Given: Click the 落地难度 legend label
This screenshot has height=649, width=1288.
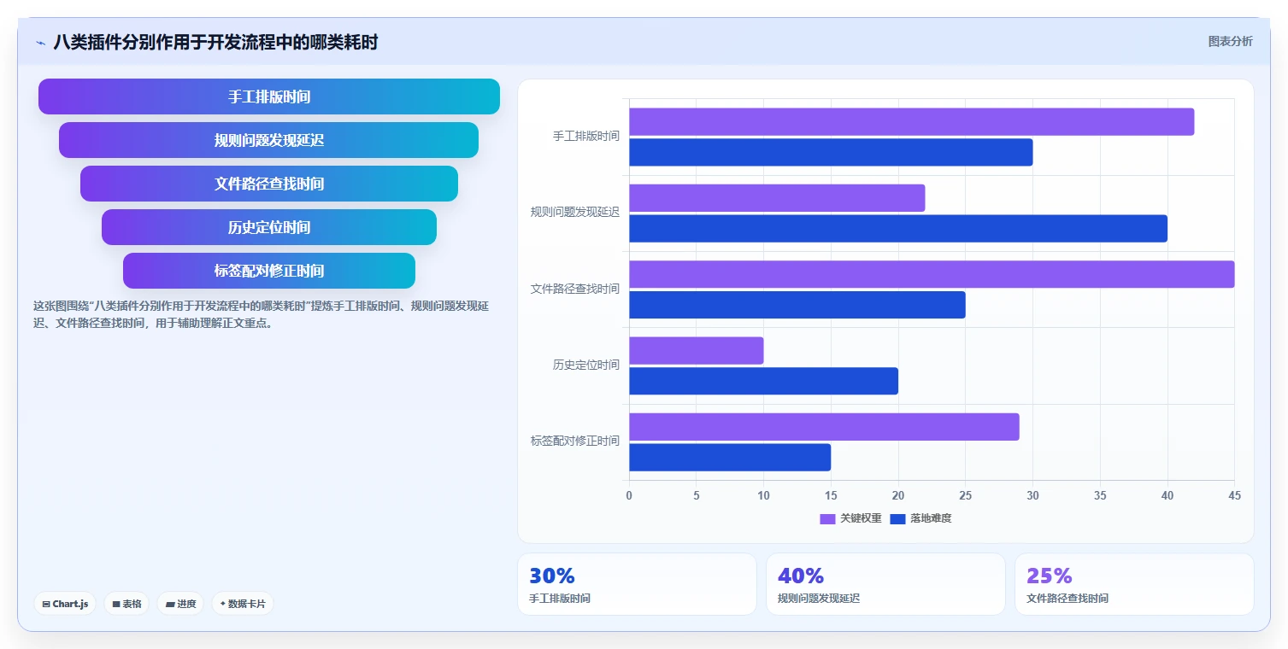Looking at the screenshot, I should 931,519.
